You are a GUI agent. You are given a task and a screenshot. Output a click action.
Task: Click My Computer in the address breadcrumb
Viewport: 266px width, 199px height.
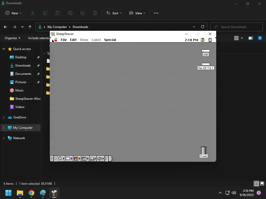coord(57,27)
